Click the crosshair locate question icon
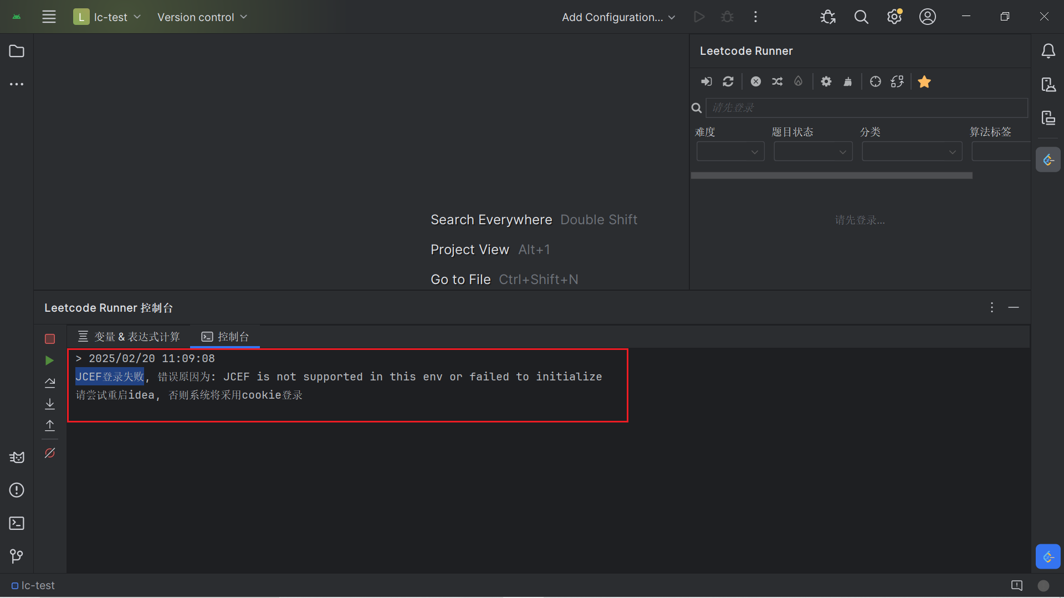The width and height of the screenshot is (1064, 598). point(876,81)
